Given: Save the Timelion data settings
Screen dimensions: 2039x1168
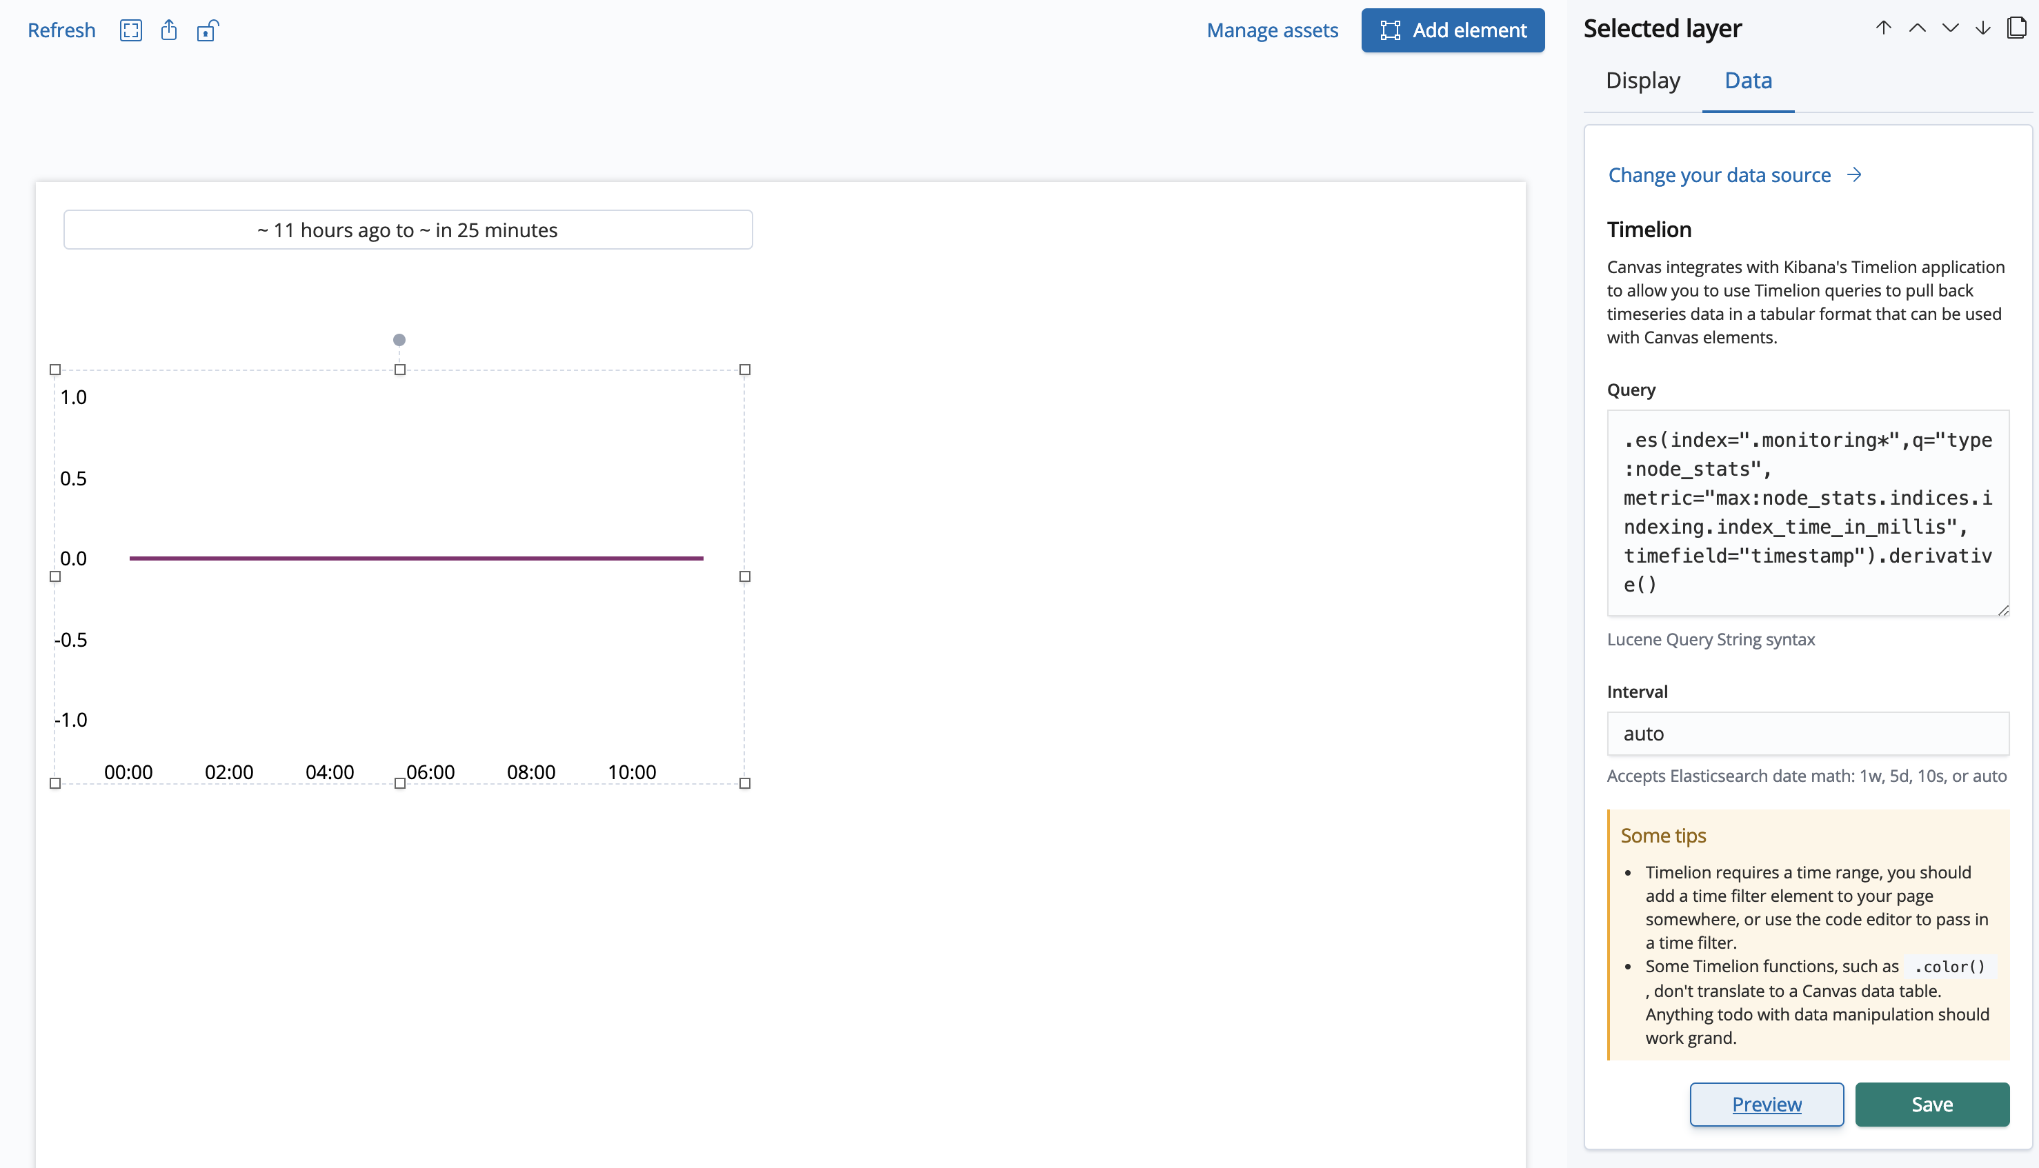Looking at the screenshot, I should (1932, 1104).
